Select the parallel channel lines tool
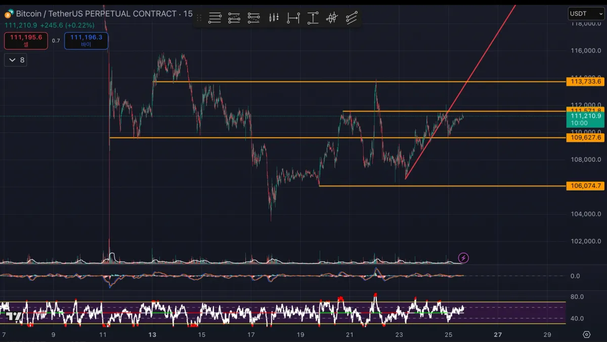 (x=352, y=18)
